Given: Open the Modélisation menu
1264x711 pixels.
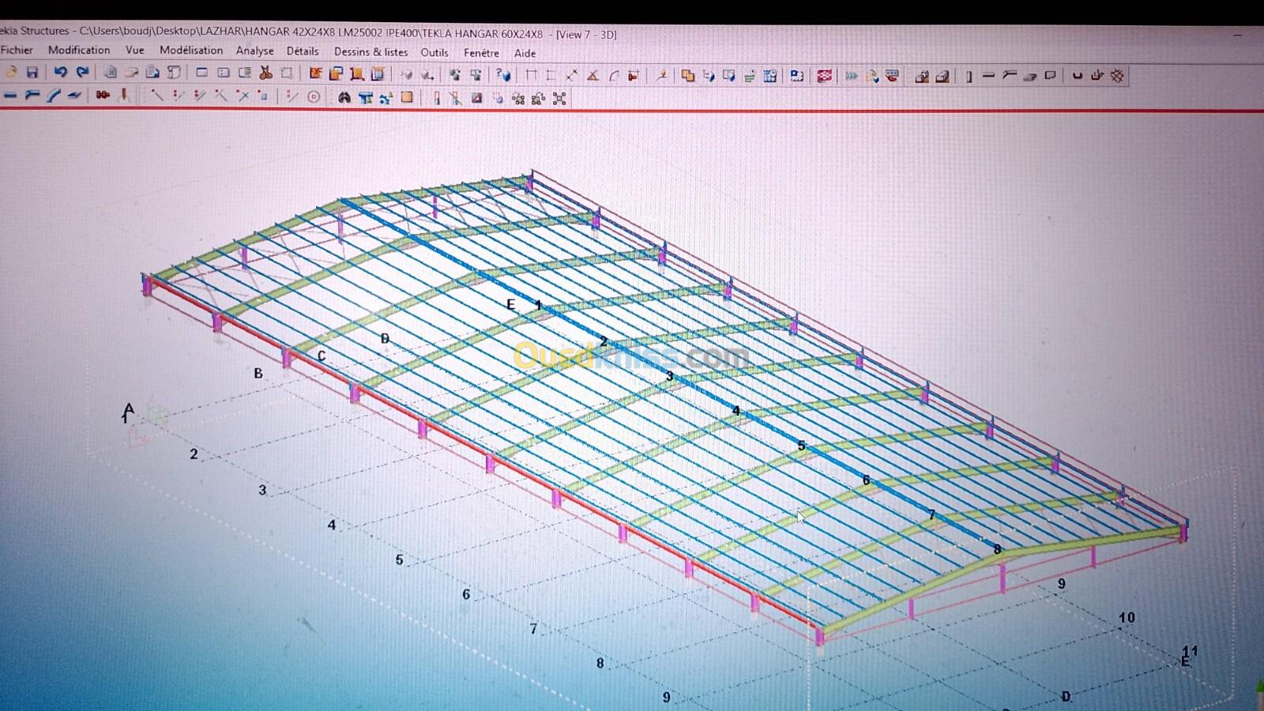Looking at the screenshot, I should [191, 51].
